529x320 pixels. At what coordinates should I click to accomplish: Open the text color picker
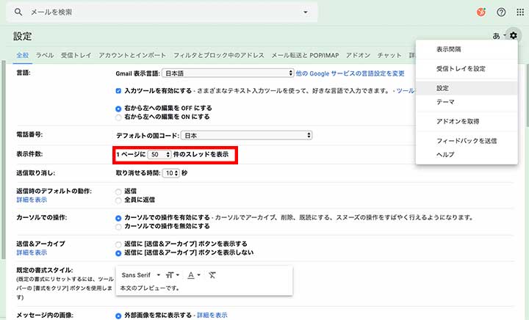[x=194, y=275]
